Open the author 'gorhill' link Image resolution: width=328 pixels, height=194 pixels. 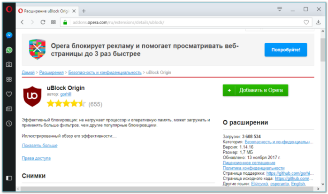(x=66, y=94)
